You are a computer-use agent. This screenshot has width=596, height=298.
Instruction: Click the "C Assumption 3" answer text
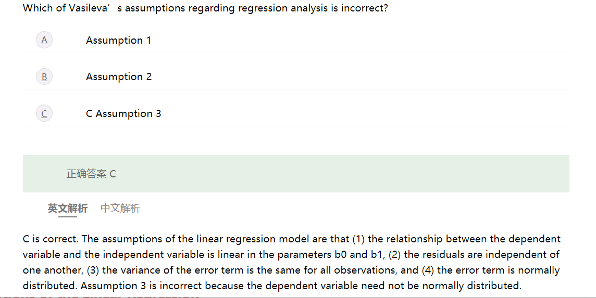(123, 113)
